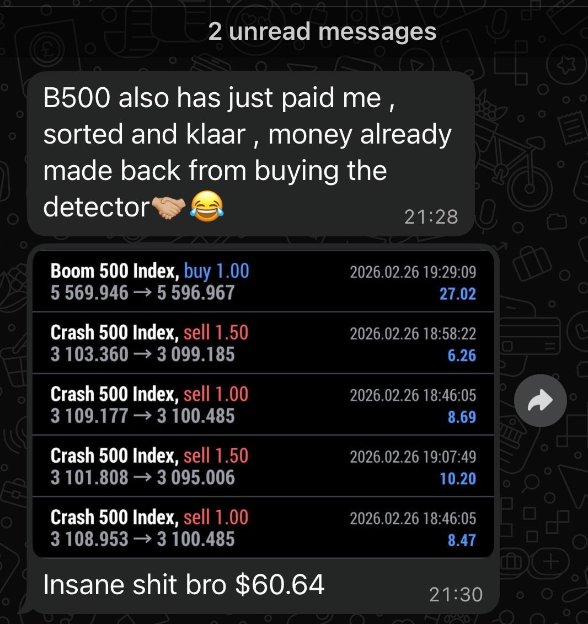Tap the 27.02 profit value
The height and width of the screenshot is (624, 588).
(458, 294)
